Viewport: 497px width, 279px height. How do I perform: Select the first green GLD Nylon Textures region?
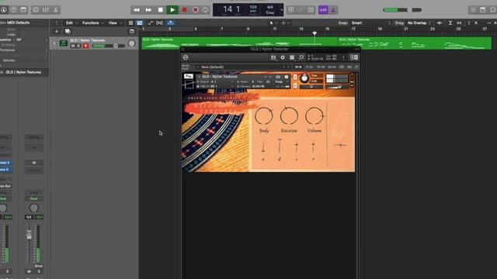pos(239,43)
